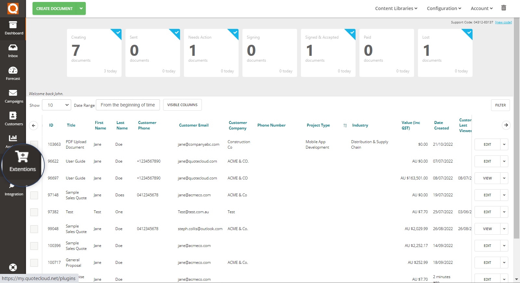This screenshot has width=520, height=283.
Task: Click View for document 99048
Action: (487, 229)
